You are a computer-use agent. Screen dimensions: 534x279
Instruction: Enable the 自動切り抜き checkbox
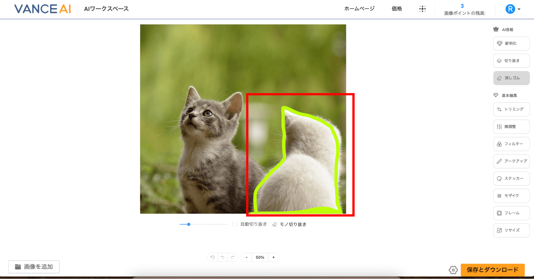(235, 224)
